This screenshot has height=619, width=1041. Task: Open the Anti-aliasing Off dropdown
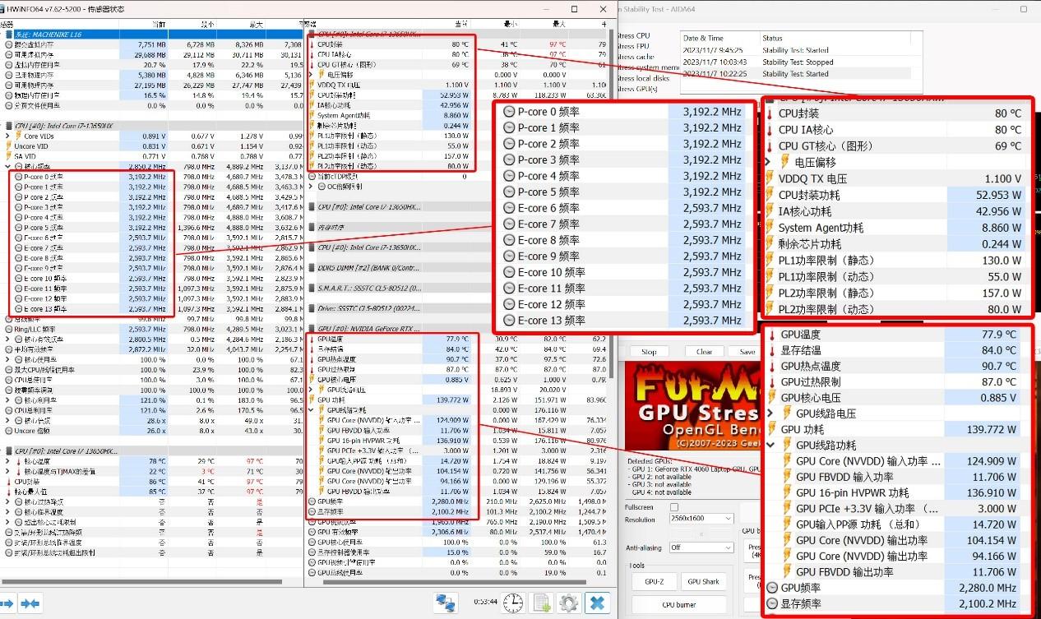click(701, 547)
